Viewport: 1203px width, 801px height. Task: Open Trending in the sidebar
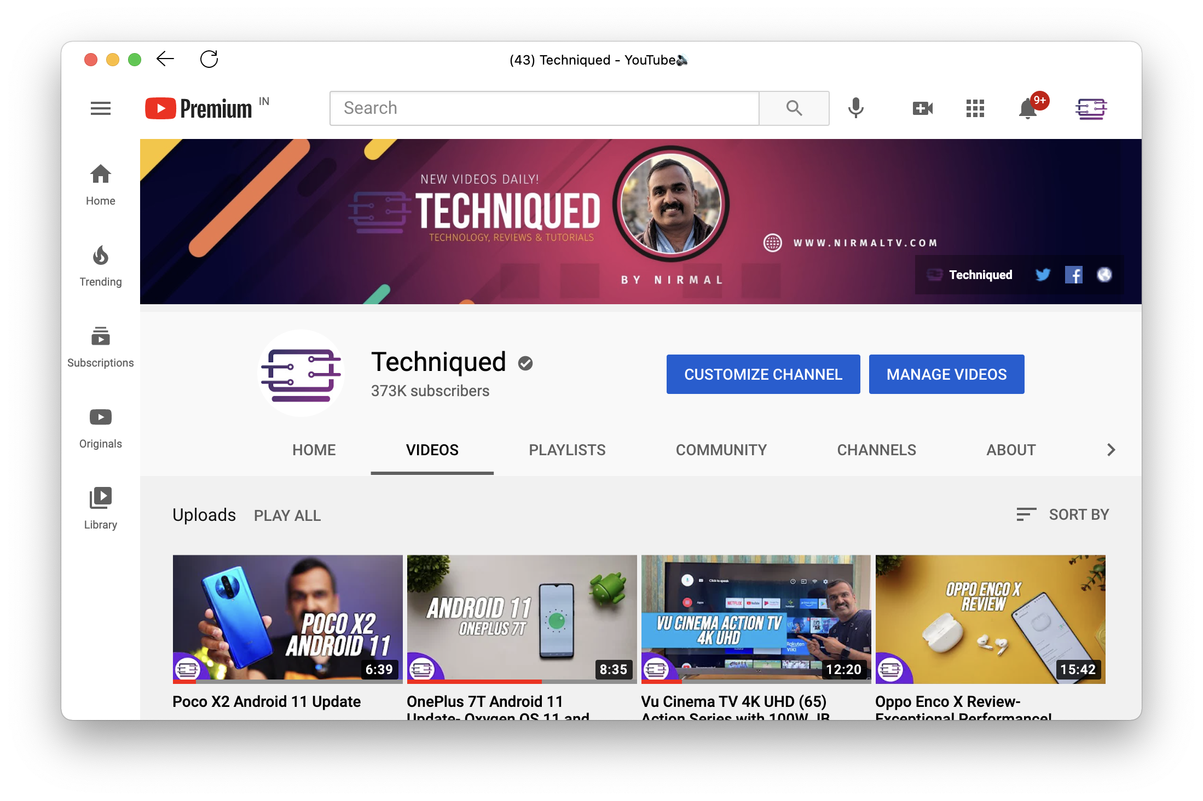(101, 266)
